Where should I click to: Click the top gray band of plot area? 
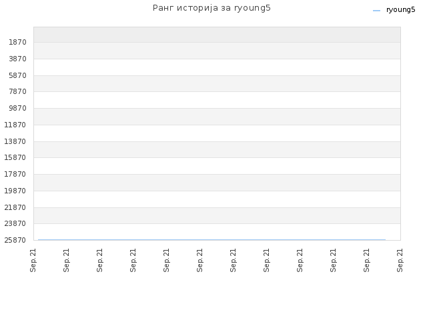click(x=217, y=35)
